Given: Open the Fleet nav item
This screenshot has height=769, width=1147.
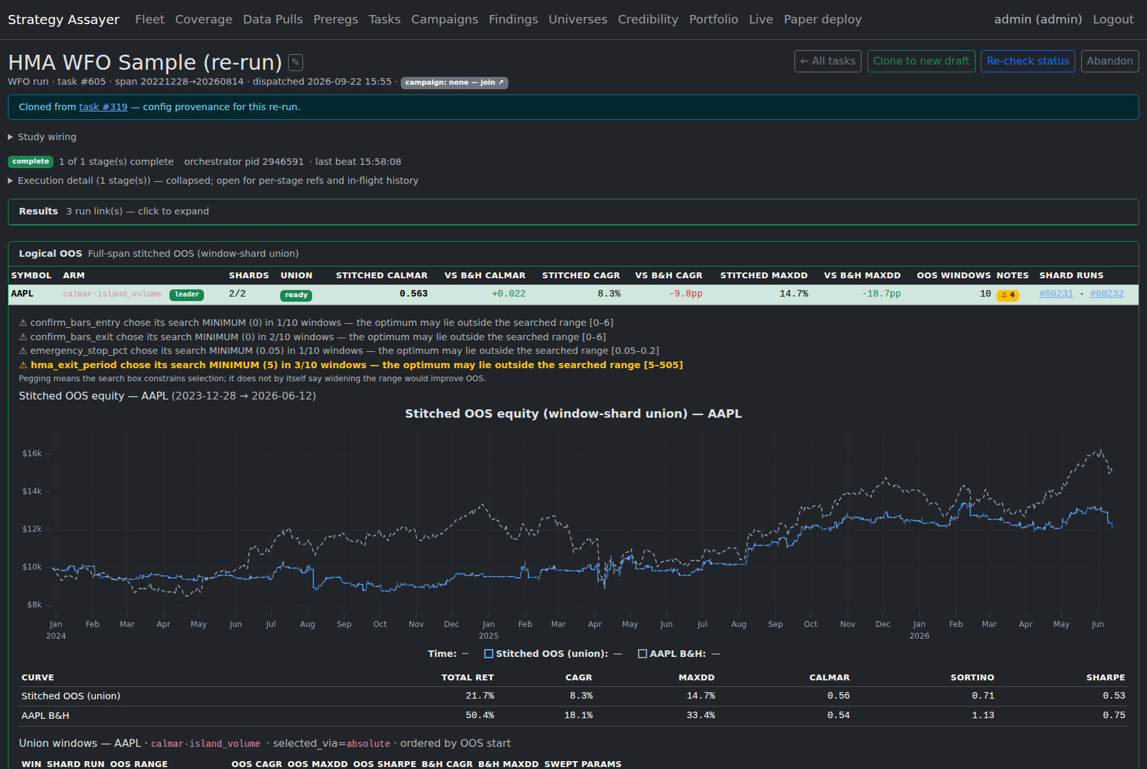Looking at the screenshot, I should tap(150, 20).
